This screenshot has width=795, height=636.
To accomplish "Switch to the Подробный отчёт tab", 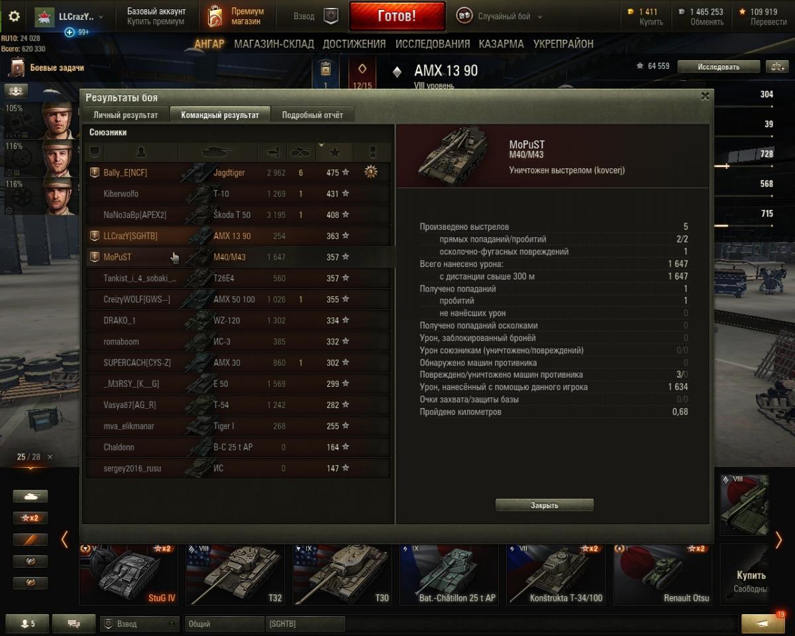I will (x=313, y=115).
